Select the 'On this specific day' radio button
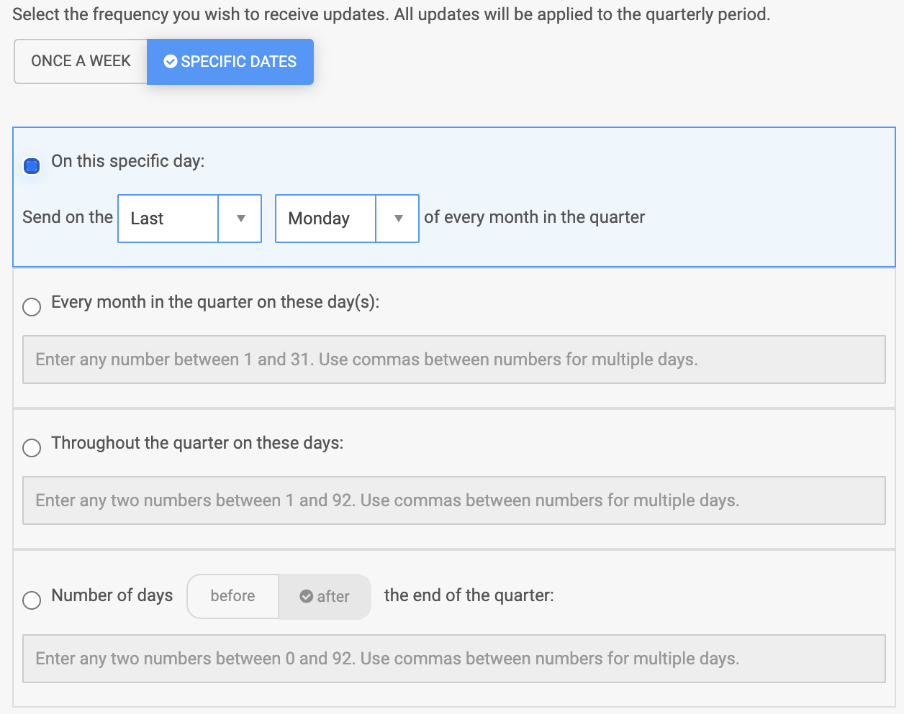This screenshot has height=714, width=904. click(x=32, y=166)
